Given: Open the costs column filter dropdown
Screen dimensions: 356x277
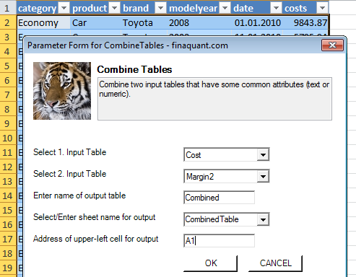Looking at the screenshot, I should click(x=322, y=9).
